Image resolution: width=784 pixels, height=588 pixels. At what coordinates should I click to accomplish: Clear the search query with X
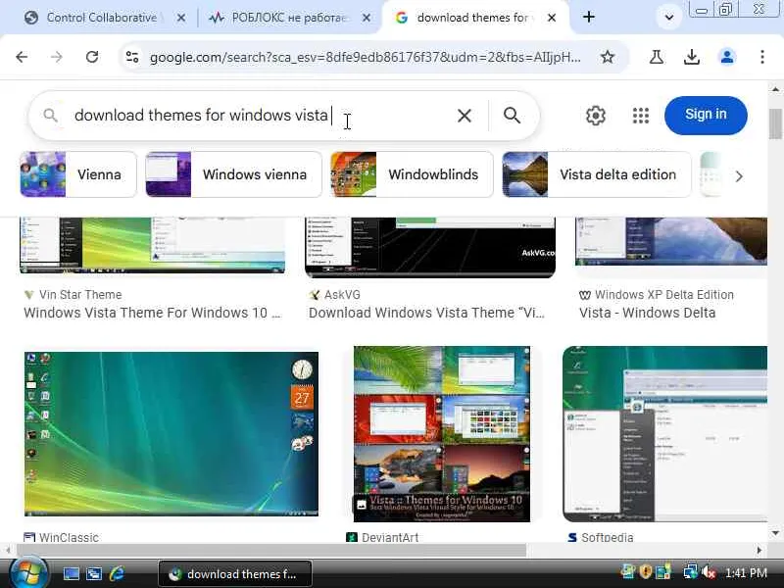click(x=464, y=116)
